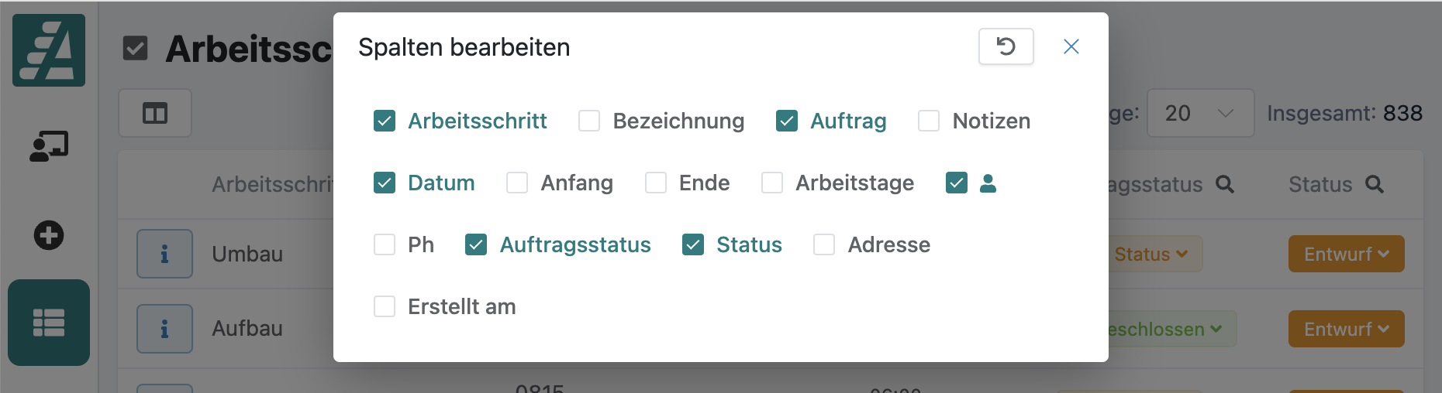Enable the Notizen column checkbox
The image size is (1442, 393).
929,121
